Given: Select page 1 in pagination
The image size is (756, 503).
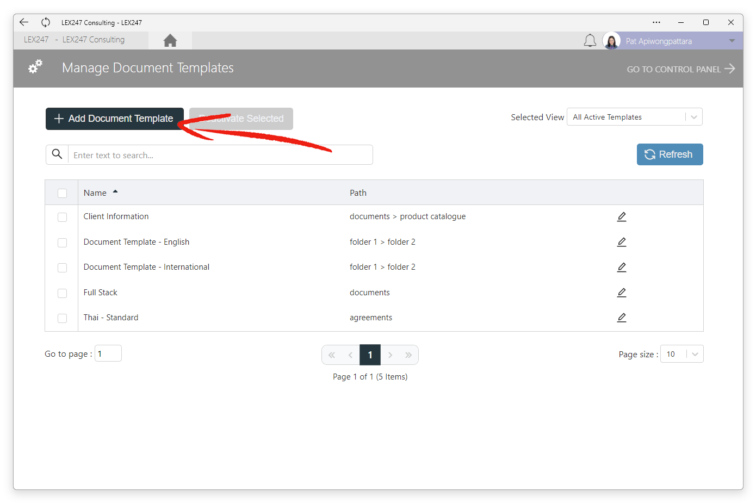Looking at the screenshot, I should 370,355.
